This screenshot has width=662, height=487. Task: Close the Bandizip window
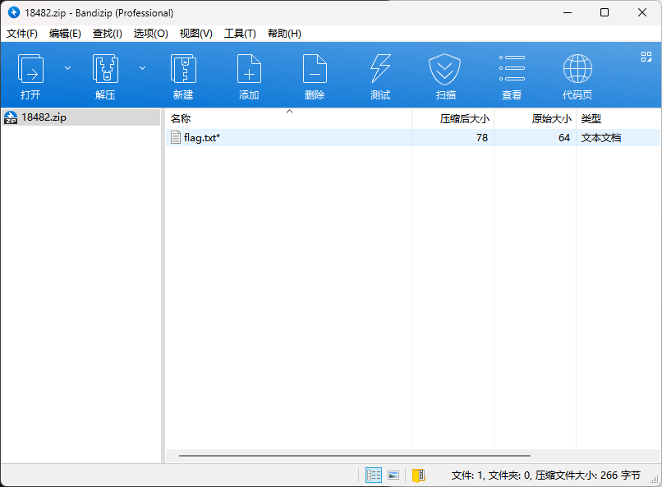641,12
